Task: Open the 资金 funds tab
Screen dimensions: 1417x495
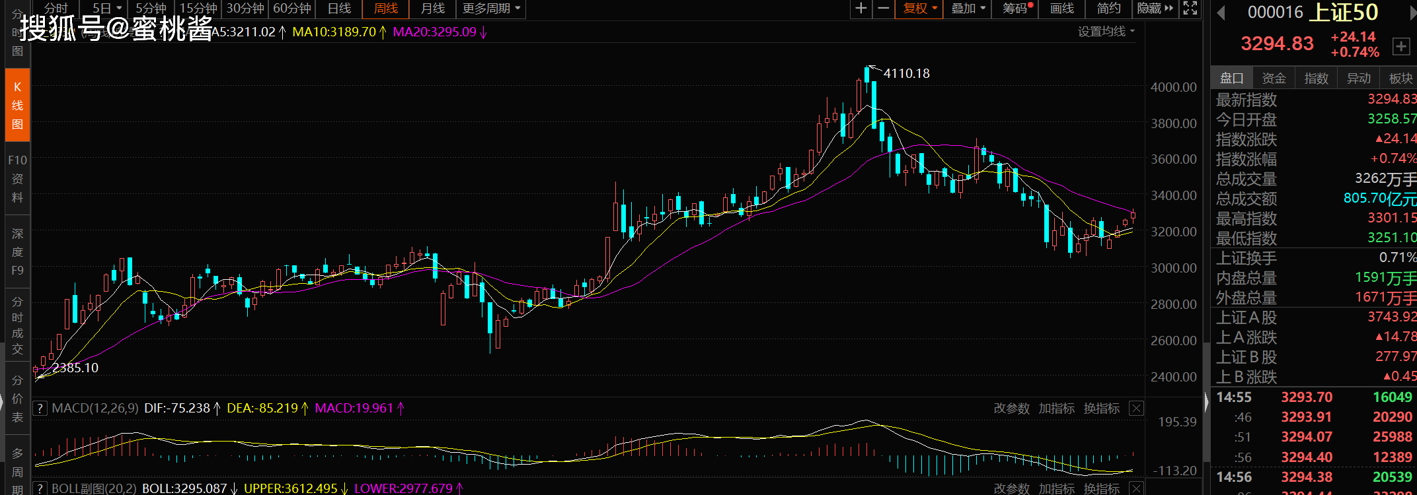Action: click(1274, 79)
